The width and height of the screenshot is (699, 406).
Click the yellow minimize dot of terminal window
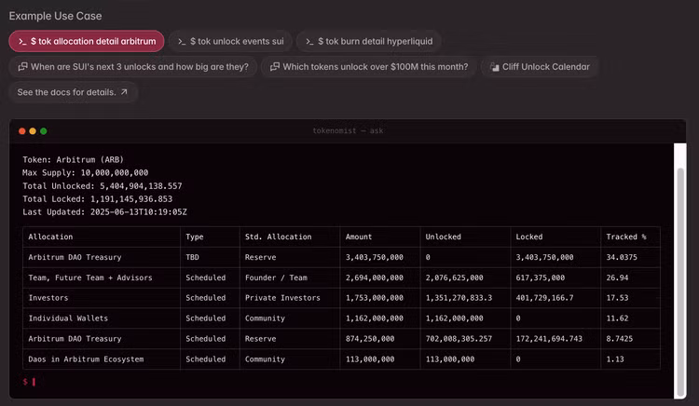33,131
